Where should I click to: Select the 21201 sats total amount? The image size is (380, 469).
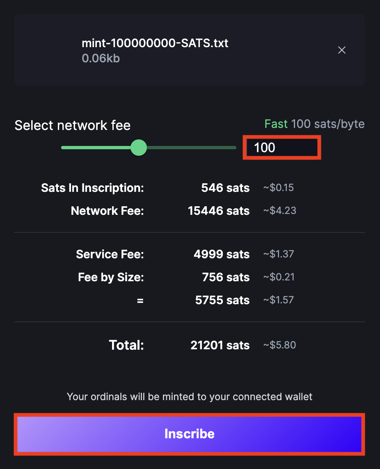pyautogui.click(x=220, y=345)
